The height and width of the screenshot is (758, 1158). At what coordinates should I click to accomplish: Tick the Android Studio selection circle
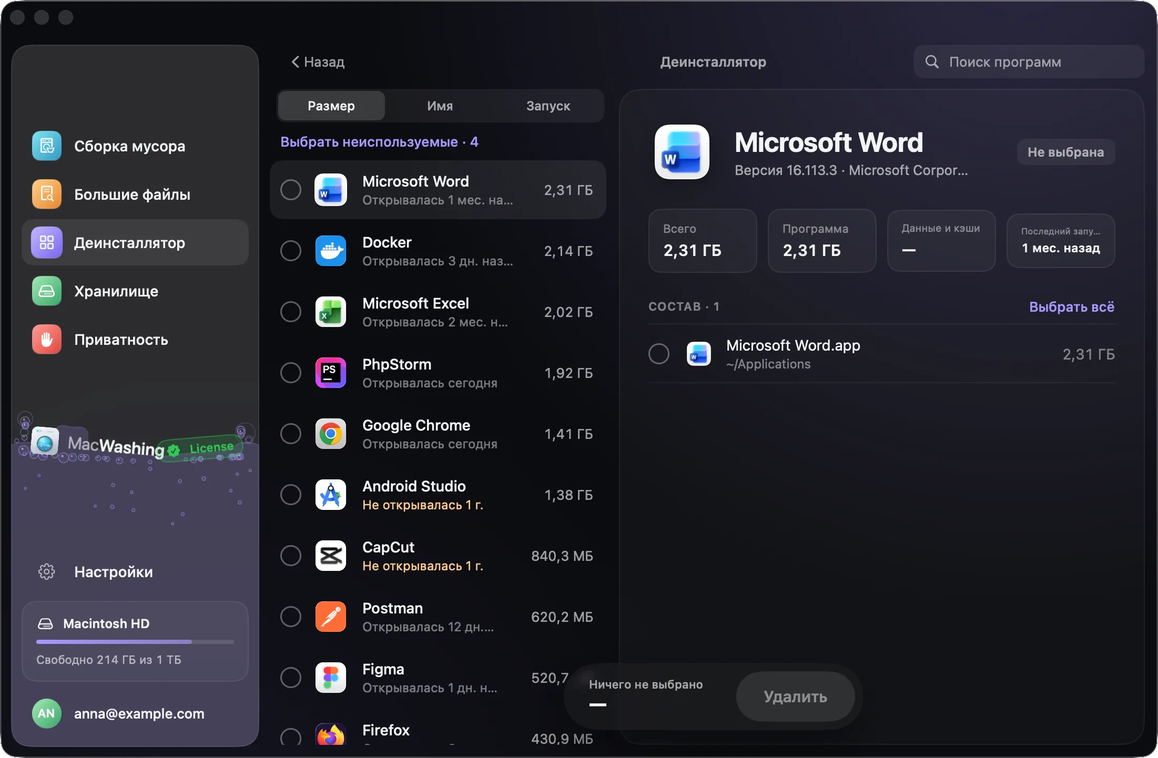pos(291,495)
